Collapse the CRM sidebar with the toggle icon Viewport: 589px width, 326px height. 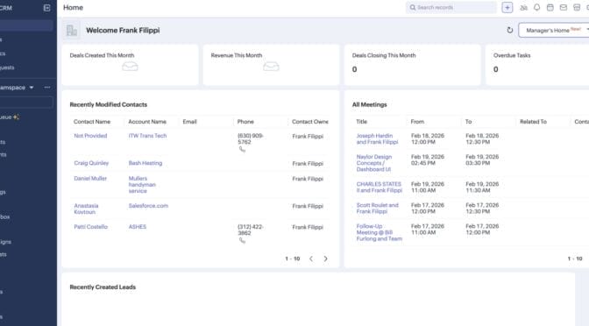pyautogui.click(x=47, y=8)
